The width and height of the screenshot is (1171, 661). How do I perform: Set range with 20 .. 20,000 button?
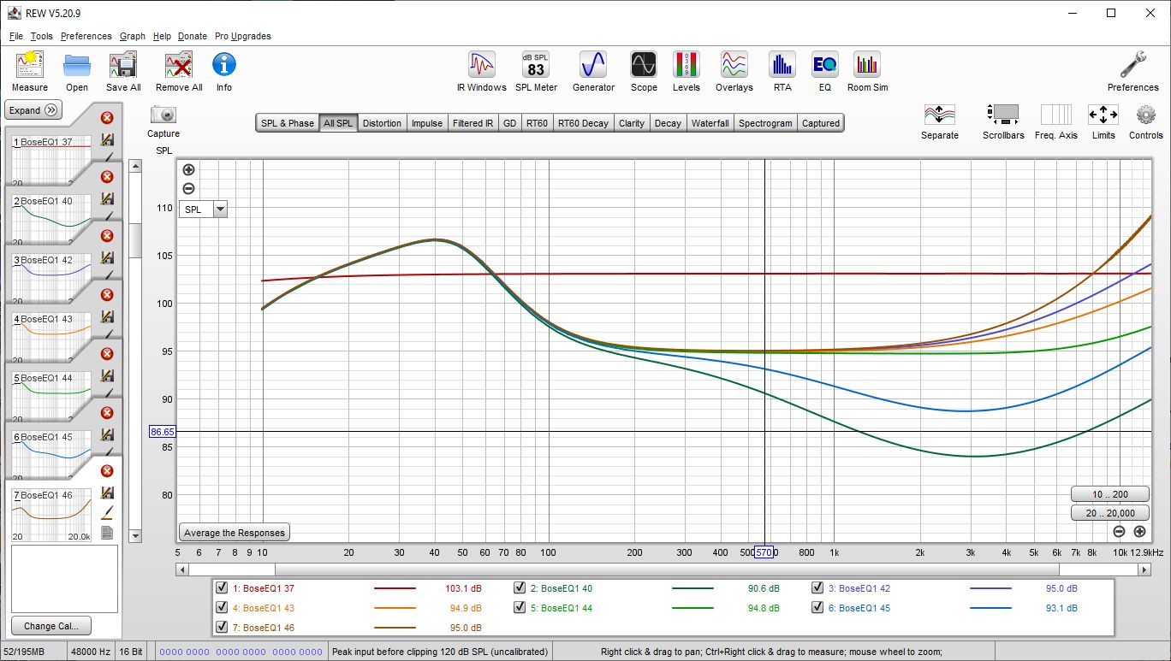click(x=1110, y=513)
